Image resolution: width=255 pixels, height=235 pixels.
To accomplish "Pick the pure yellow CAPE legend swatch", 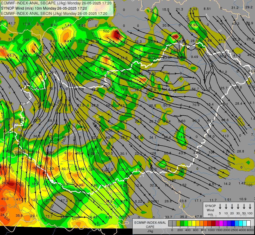I will (194, 223).
